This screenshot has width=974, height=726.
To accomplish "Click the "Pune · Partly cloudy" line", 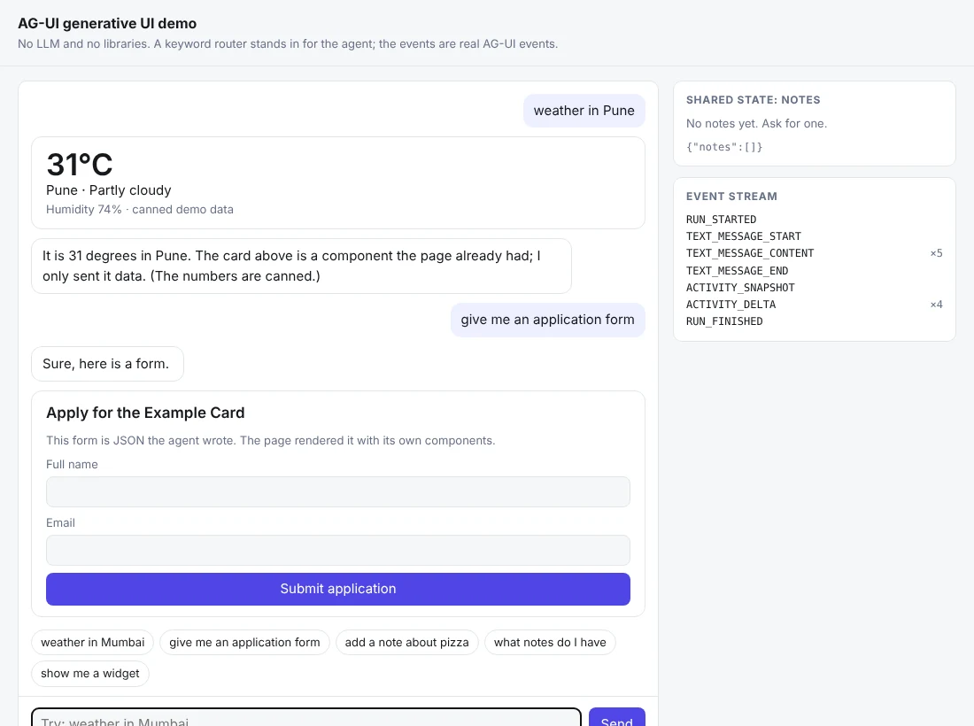I will (109, 190).
